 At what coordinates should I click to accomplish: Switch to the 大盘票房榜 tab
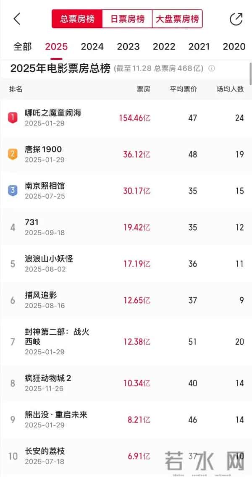point(178,18)
